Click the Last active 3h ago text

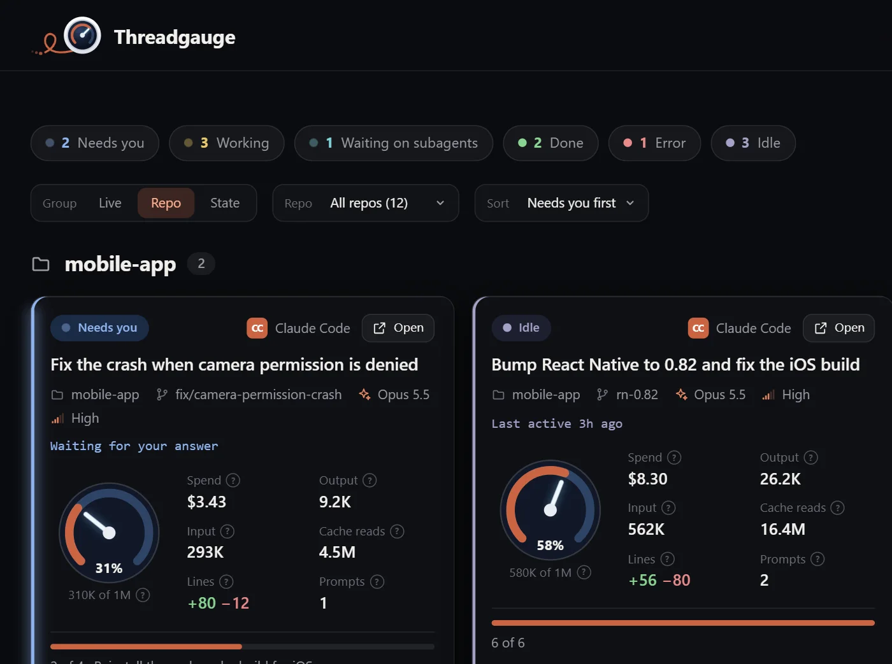[x=557, y=424]
